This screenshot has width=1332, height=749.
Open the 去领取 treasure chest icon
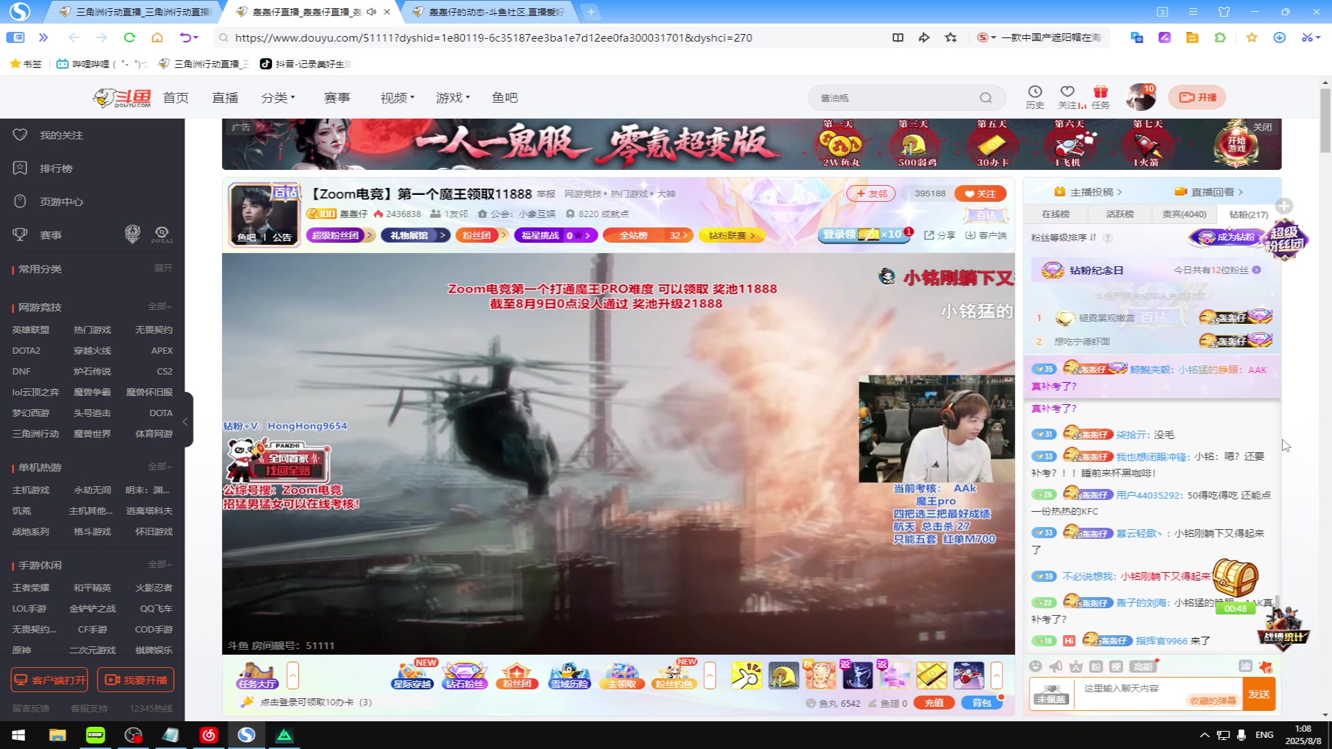coord(622,675)
